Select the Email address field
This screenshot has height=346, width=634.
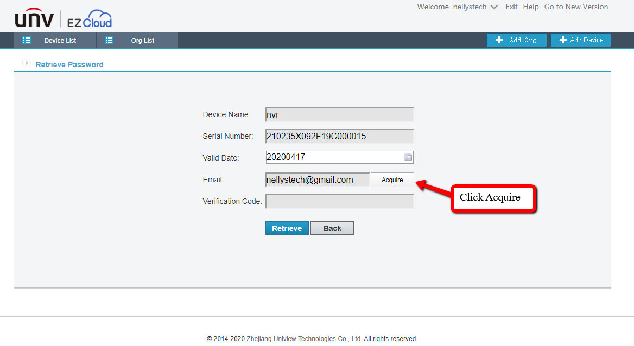coord(318,180)
